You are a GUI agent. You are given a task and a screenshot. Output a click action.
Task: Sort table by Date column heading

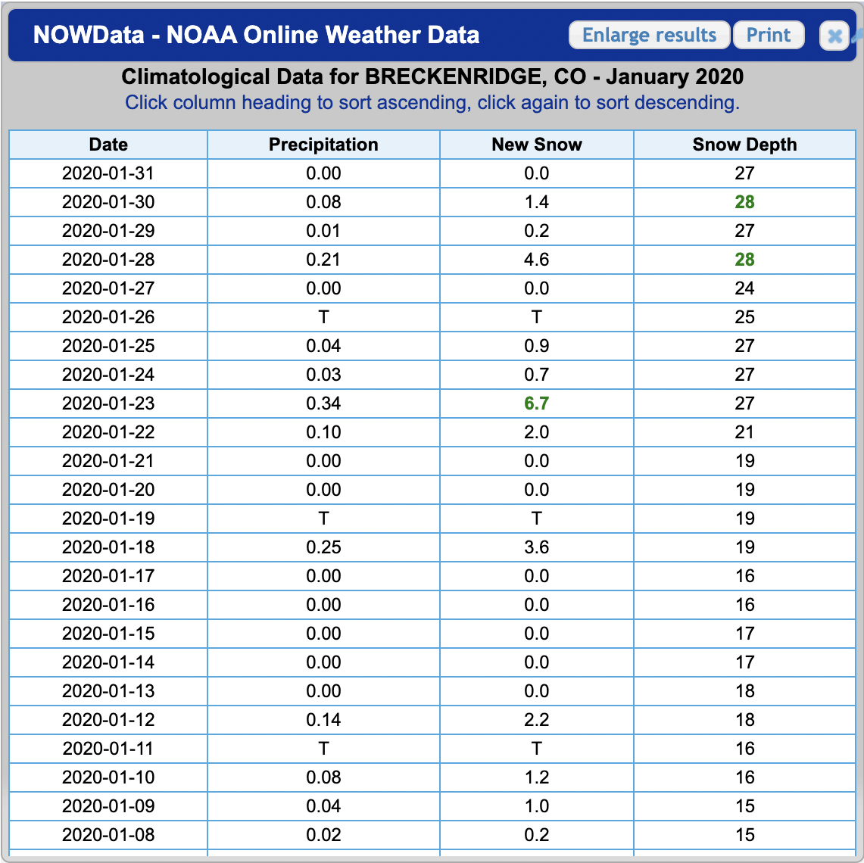click(x=108, y=145)
